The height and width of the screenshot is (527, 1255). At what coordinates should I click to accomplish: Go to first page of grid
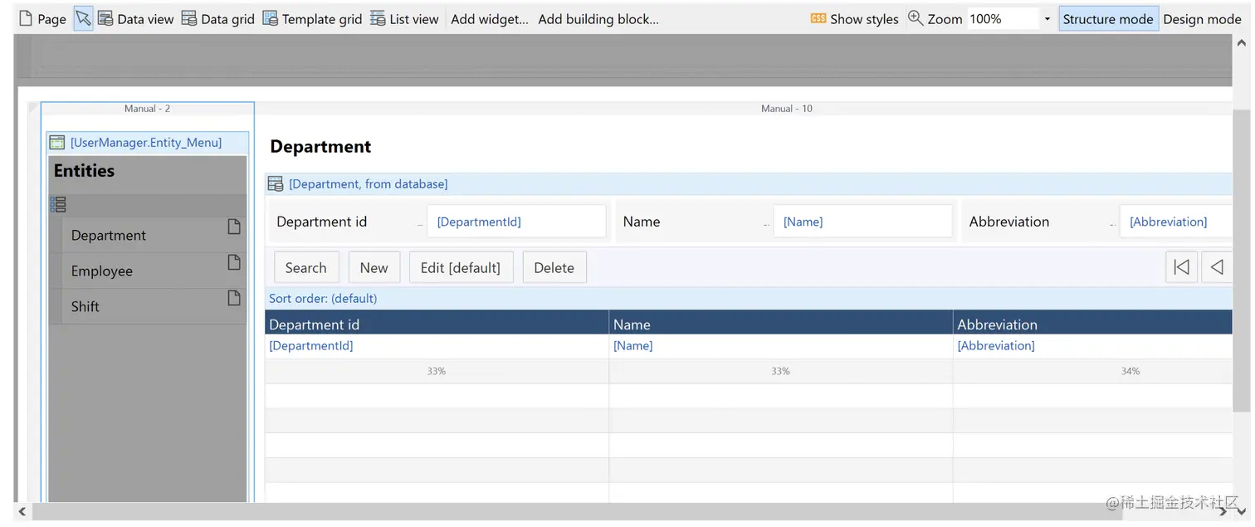[x=1181, y=267]
